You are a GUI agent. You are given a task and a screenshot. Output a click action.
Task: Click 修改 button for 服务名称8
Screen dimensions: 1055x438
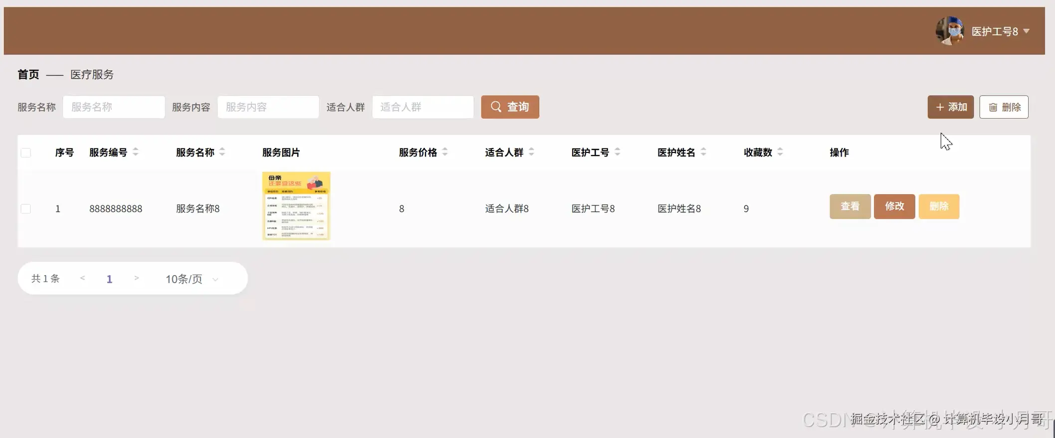click(x=894, y=206)
